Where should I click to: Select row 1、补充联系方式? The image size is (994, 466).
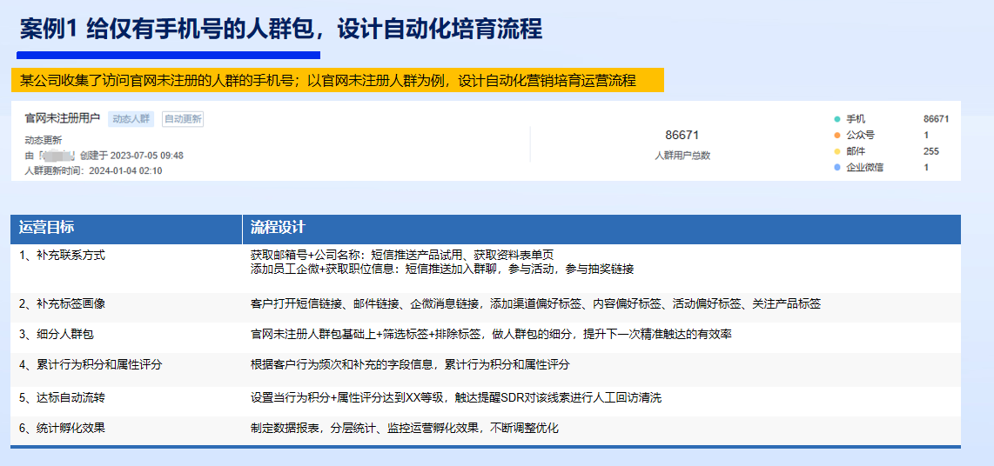tap(486, 270)
